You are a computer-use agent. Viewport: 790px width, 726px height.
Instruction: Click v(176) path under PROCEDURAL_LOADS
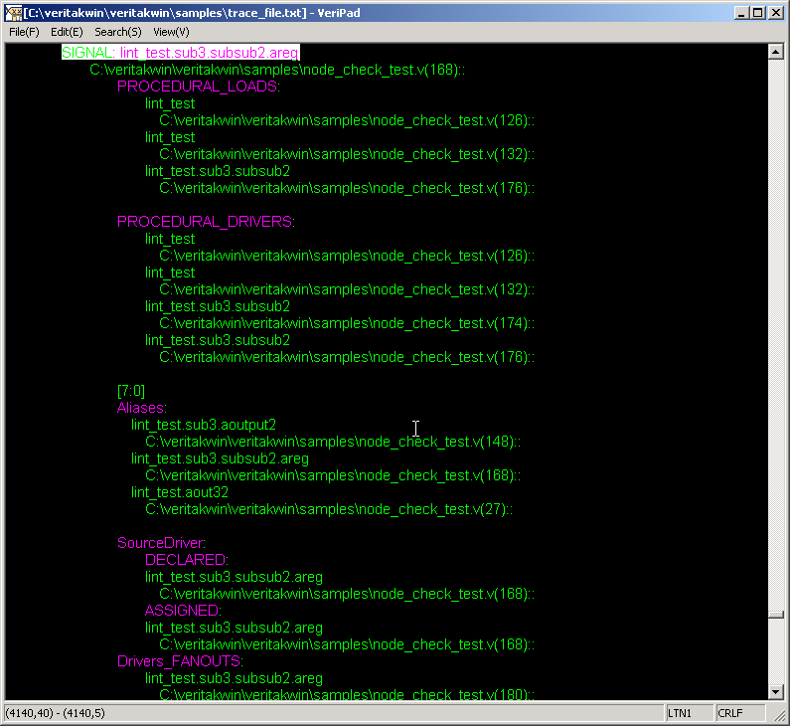coord(347,188)
